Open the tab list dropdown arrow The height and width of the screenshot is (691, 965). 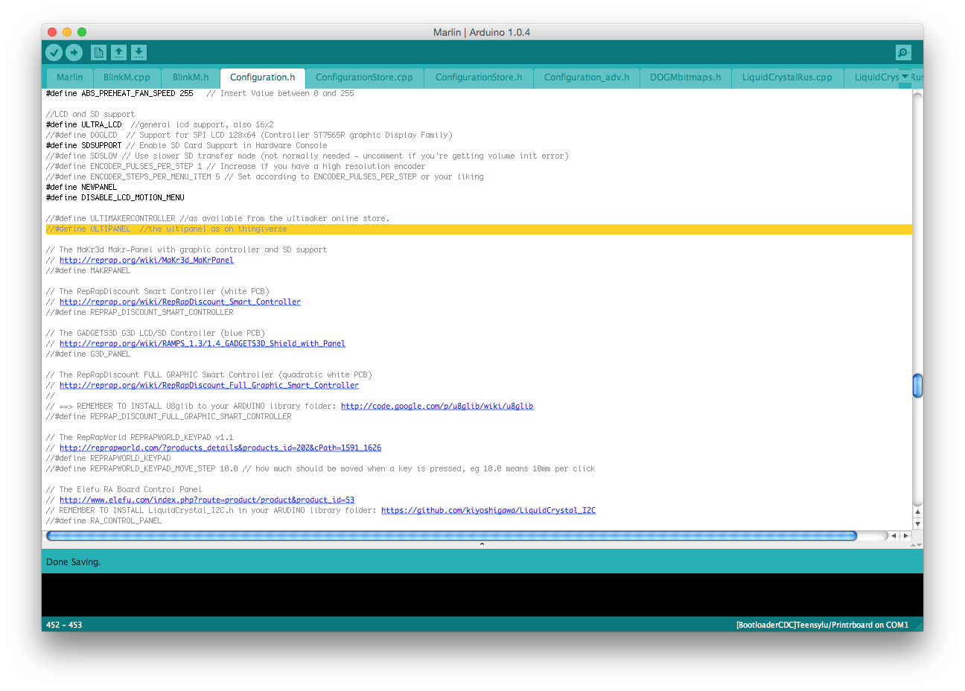click(x=905, y=77)
